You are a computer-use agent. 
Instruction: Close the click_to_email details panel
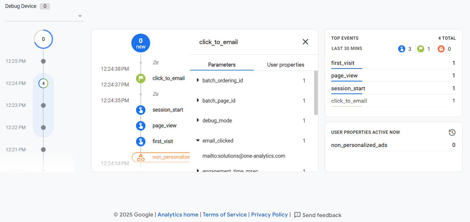click(x=305, y=42)
